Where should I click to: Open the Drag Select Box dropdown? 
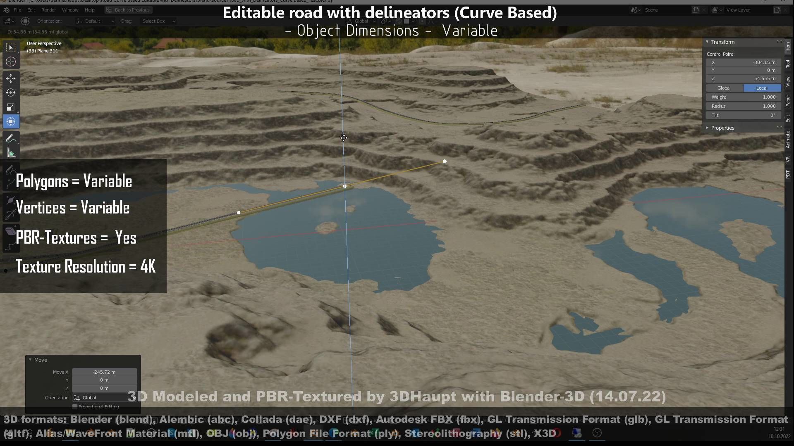pyautogui.click(x=158, y=21)
